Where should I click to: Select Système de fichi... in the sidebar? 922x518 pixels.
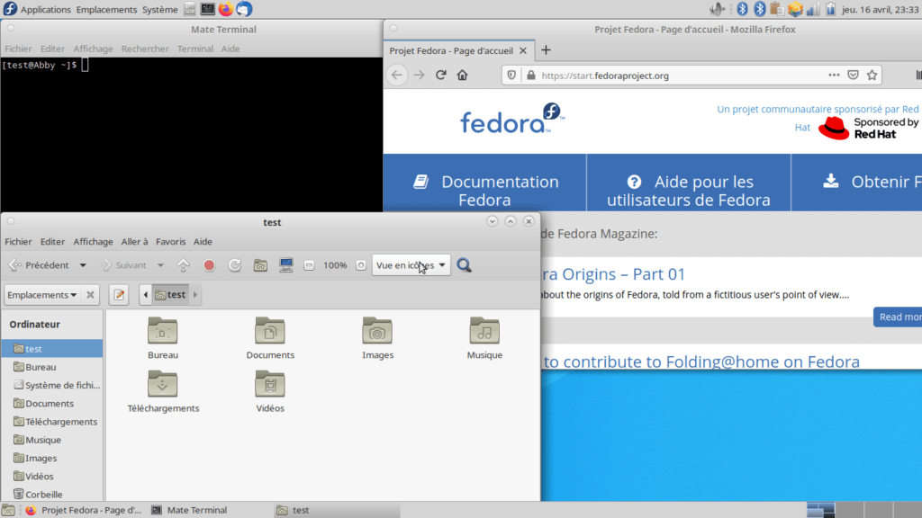tap(51, 385)
